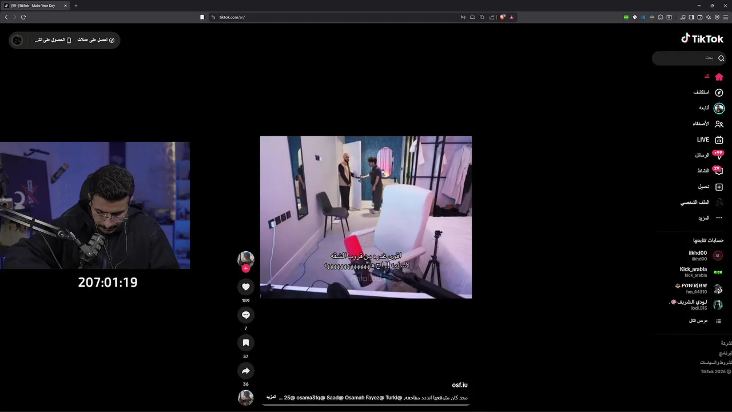Viewport: 732px width, 412px height.
Task: Click the playing video to pause
Action: tap(366, 217)
